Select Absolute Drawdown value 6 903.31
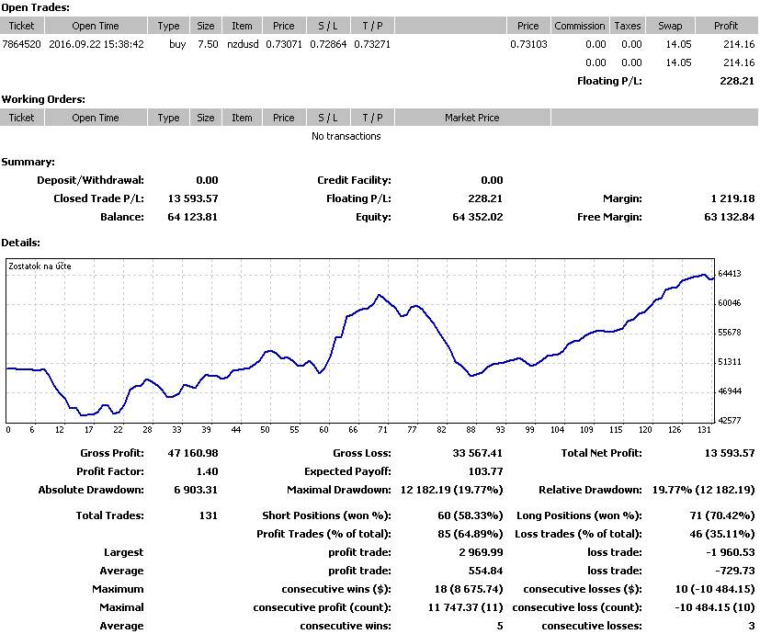Image resolution: width=760 pixels, height=634 pixels. coord(196,490)
